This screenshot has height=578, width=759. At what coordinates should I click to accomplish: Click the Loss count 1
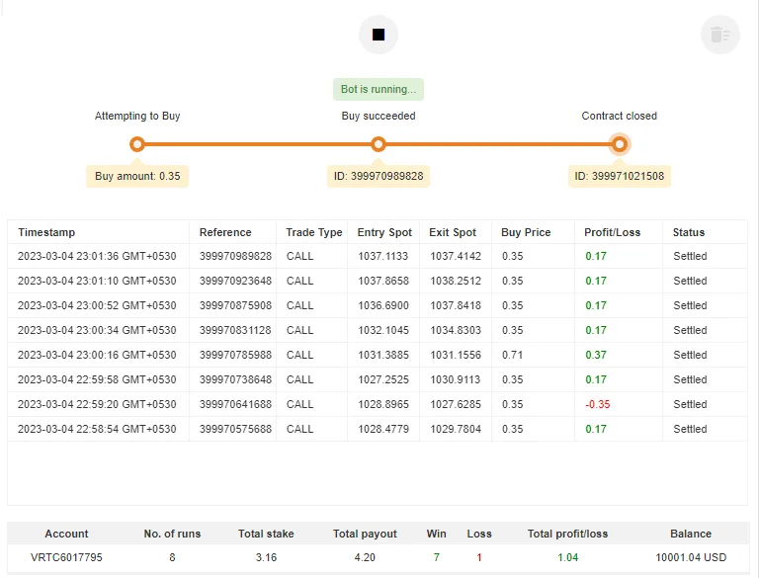(479, 557)
